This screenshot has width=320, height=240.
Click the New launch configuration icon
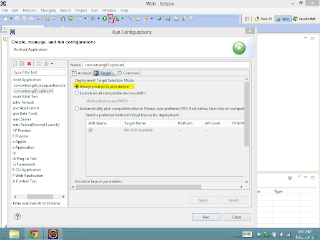pos(15,64)
